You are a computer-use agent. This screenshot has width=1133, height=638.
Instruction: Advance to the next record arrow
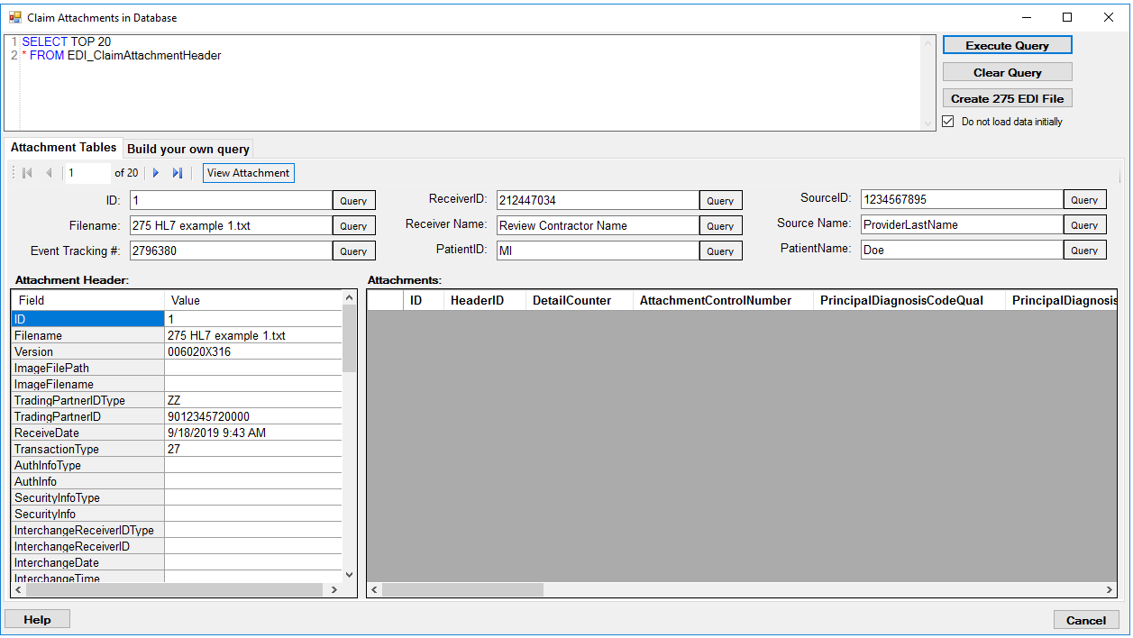tap(155, 172)
